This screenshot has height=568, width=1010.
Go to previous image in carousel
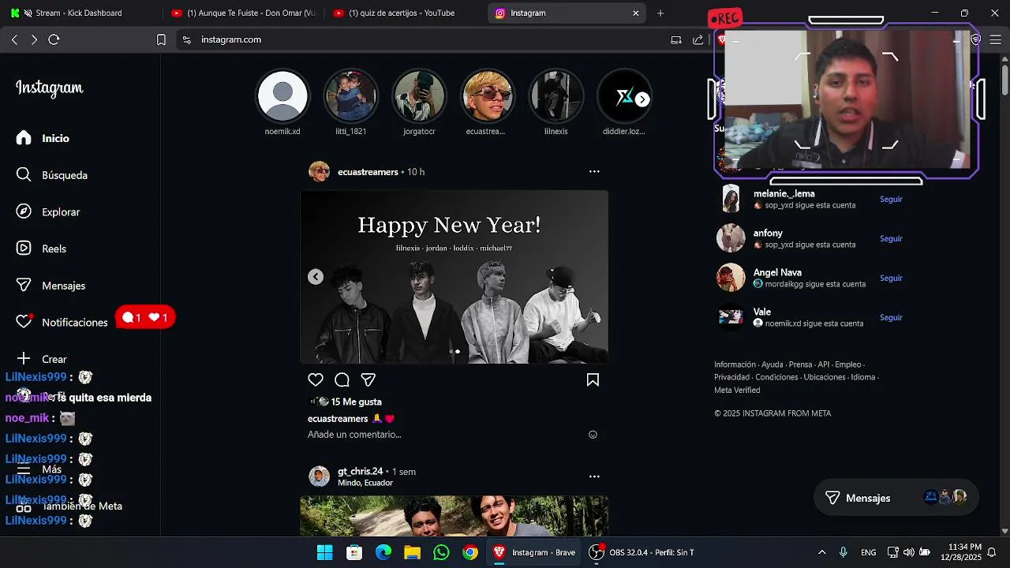point(316,277)
